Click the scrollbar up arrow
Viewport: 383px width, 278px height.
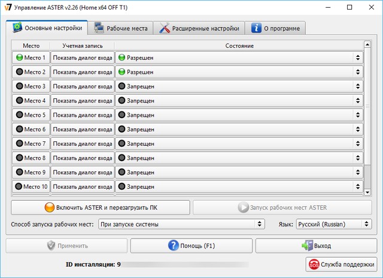point(367,44)
